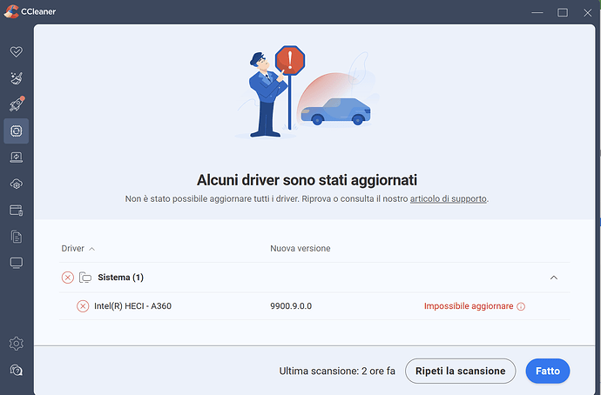Open the Performance Optimizer rocket icon
Viewport: 601px width, 395px height.
[x=17, y=104]
